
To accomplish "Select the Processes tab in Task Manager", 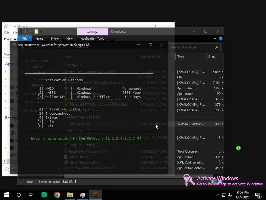I will (x=11, y=39).
